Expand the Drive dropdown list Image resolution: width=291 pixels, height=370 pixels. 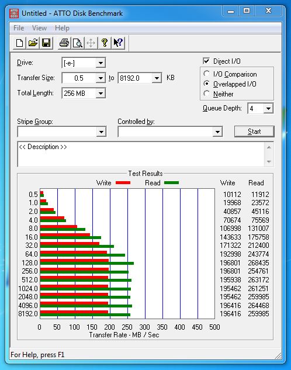(101, 63)
